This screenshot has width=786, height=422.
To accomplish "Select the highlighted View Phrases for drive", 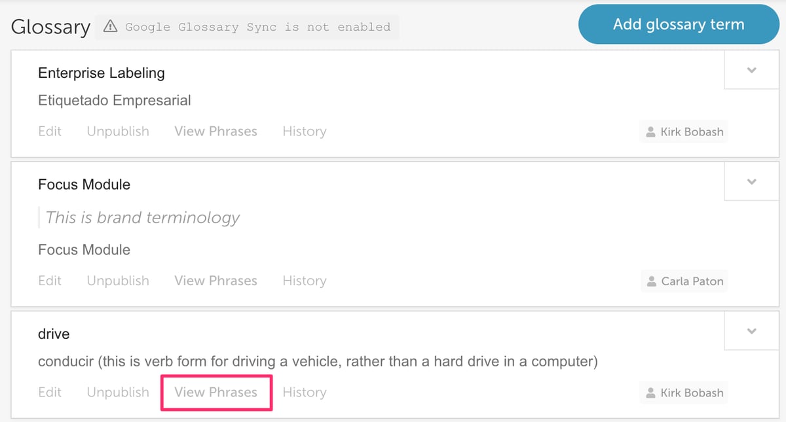I will click(215, 393).
